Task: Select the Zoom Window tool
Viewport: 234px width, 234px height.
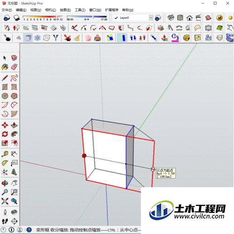Action: [14, 192]
